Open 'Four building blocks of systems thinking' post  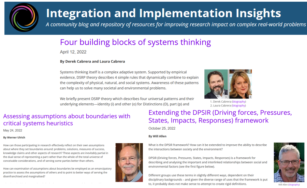point(135,42)
